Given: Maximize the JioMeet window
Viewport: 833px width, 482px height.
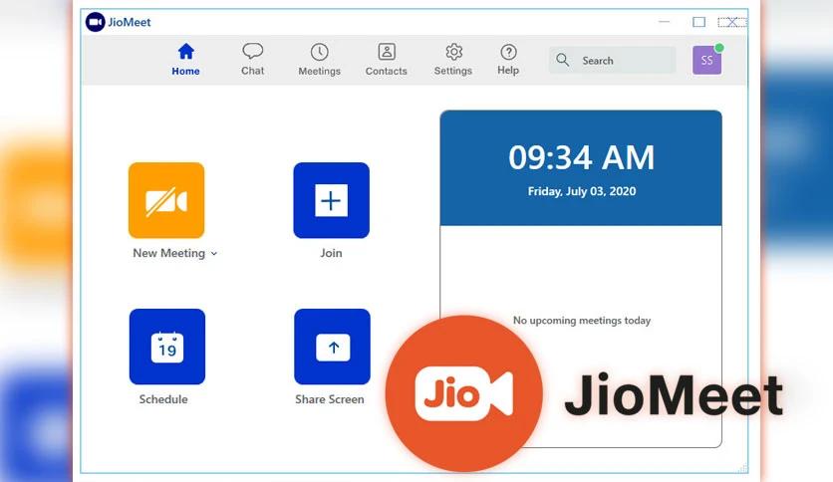Looking at the screenshot, I should pos(699,22).
